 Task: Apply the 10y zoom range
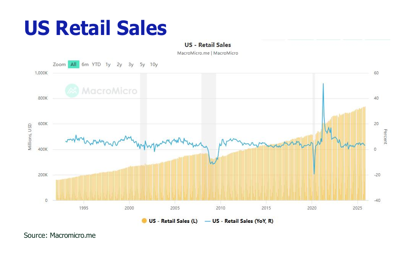154,64
